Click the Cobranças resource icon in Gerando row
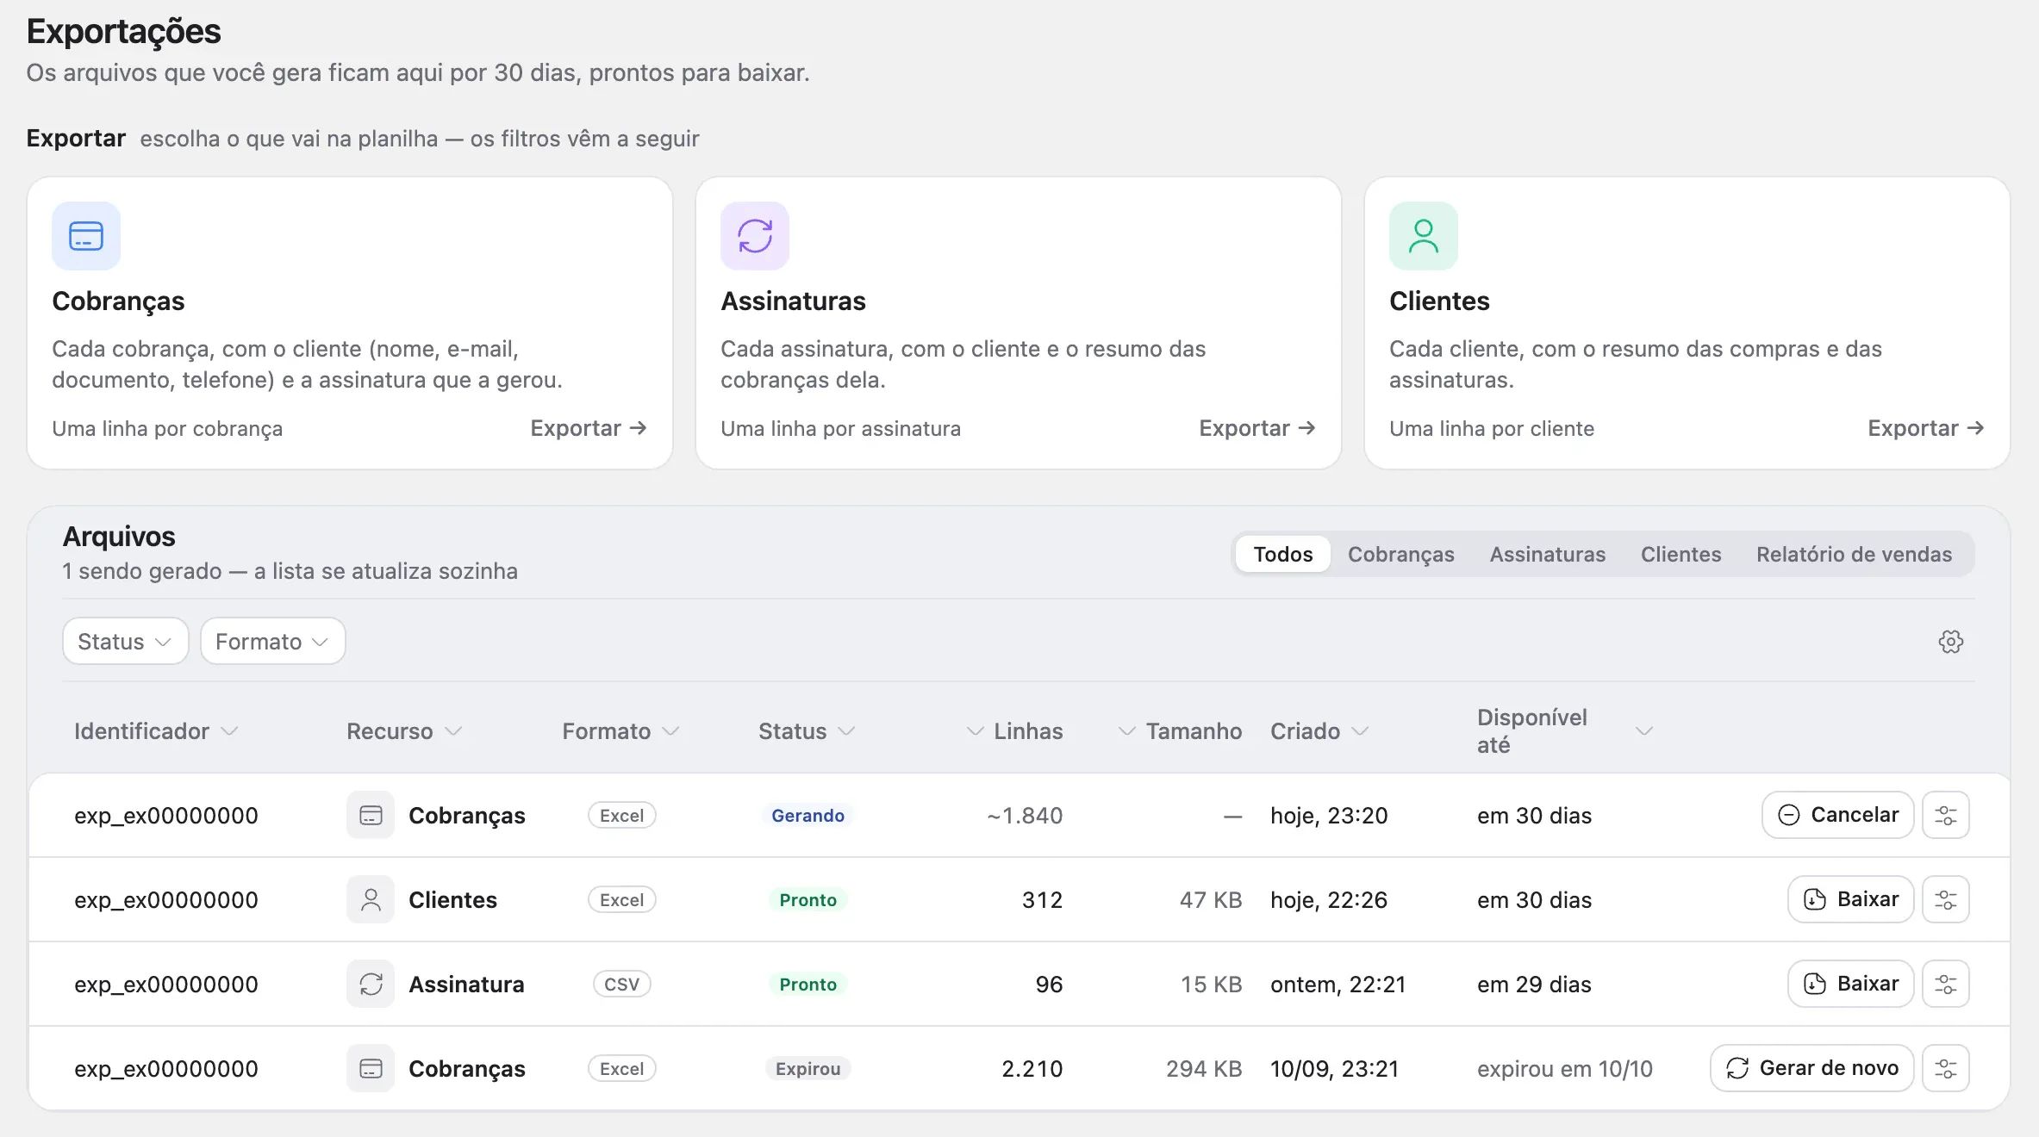 371,815
